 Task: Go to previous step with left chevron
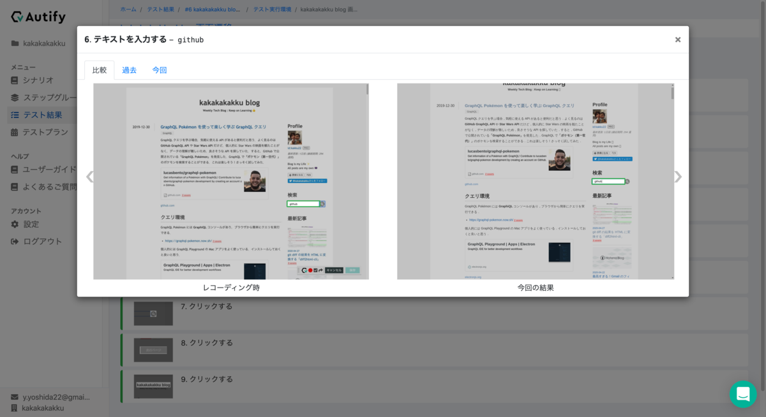pyautogui.click(x=89, y=177)
